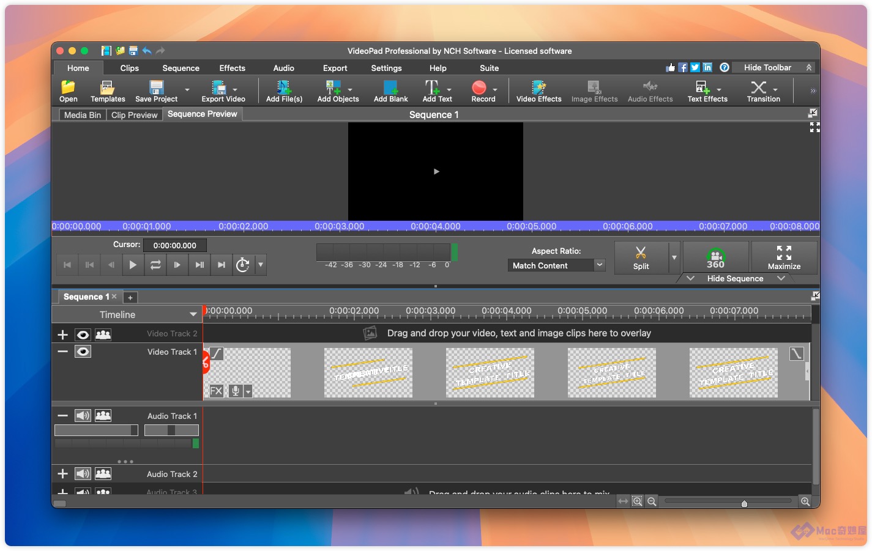Viewport: 872px width, 551px height.
Task: Click the Hide Toolbar button
Action: pyautogui.click(x=773, y=67)
